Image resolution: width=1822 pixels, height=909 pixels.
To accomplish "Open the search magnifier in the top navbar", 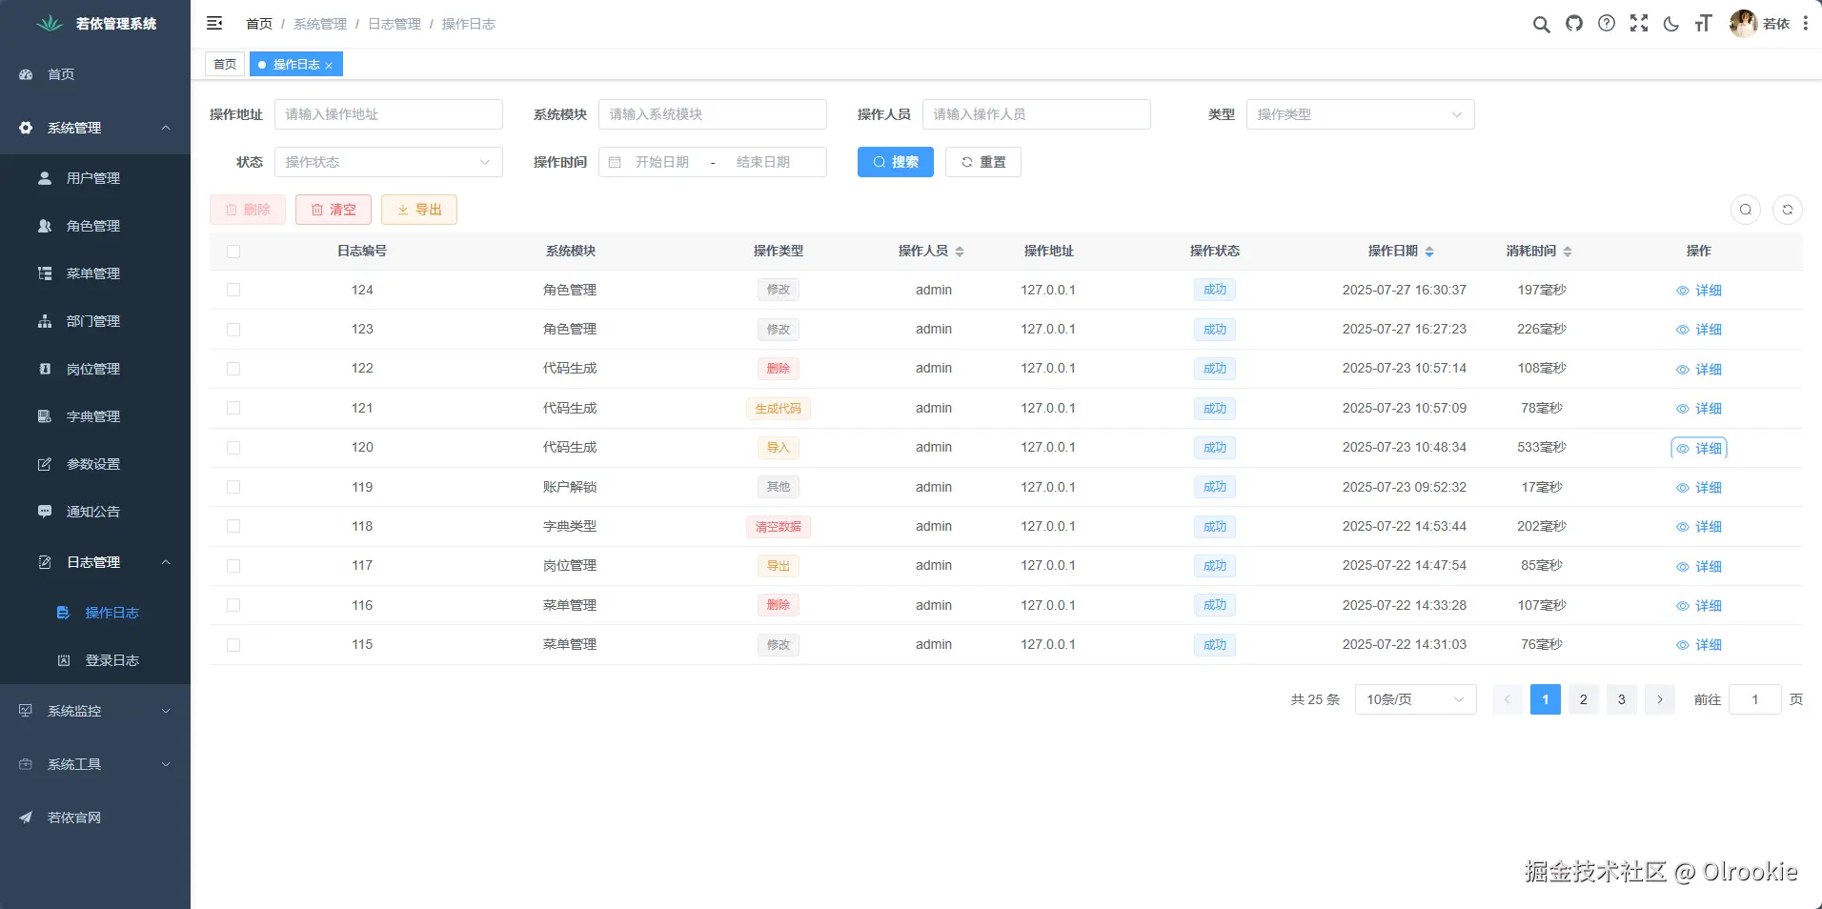I will (1541, 24).
